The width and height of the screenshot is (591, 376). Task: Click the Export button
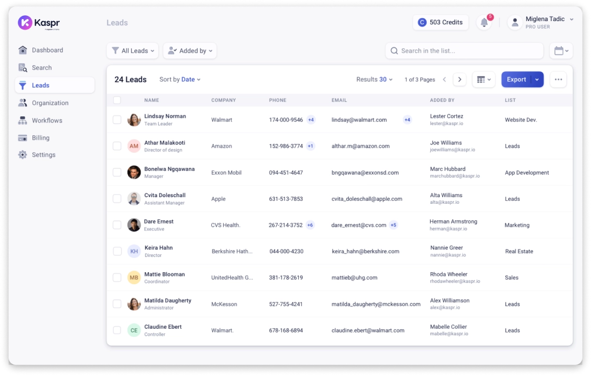516,80
